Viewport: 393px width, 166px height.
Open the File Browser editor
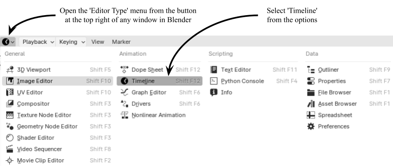[x=334, y=92]
